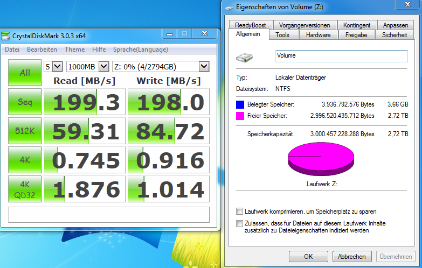Click the 2.996.520.435.712 Bytes free value
The height and width of the screenshot is (268, 422).
point(342,116)
